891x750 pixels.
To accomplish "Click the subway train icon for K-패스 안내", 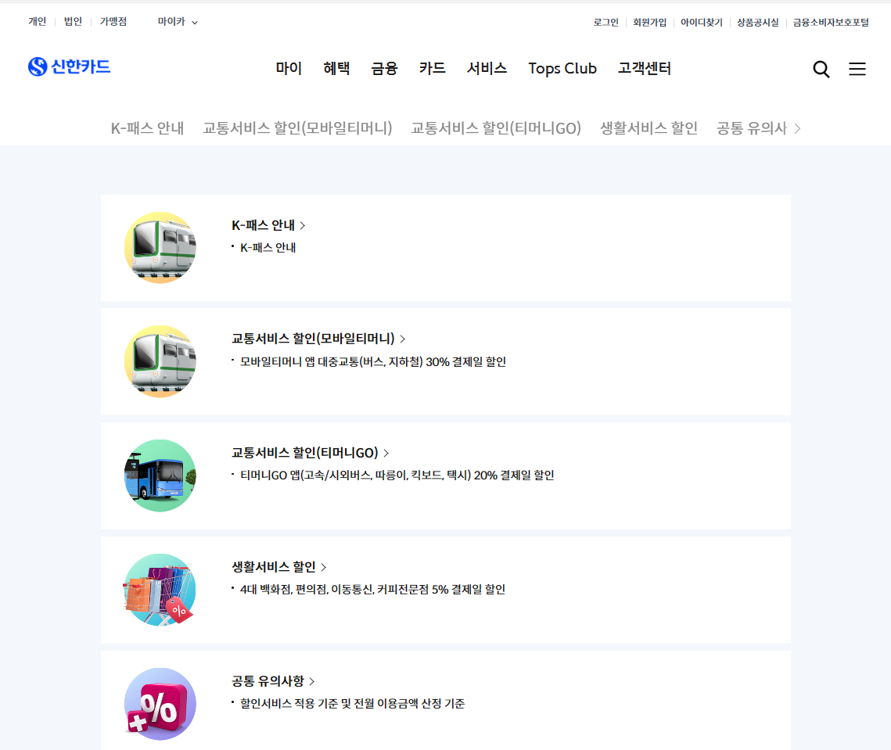I will pyautogui.click(x=160, y=248).
